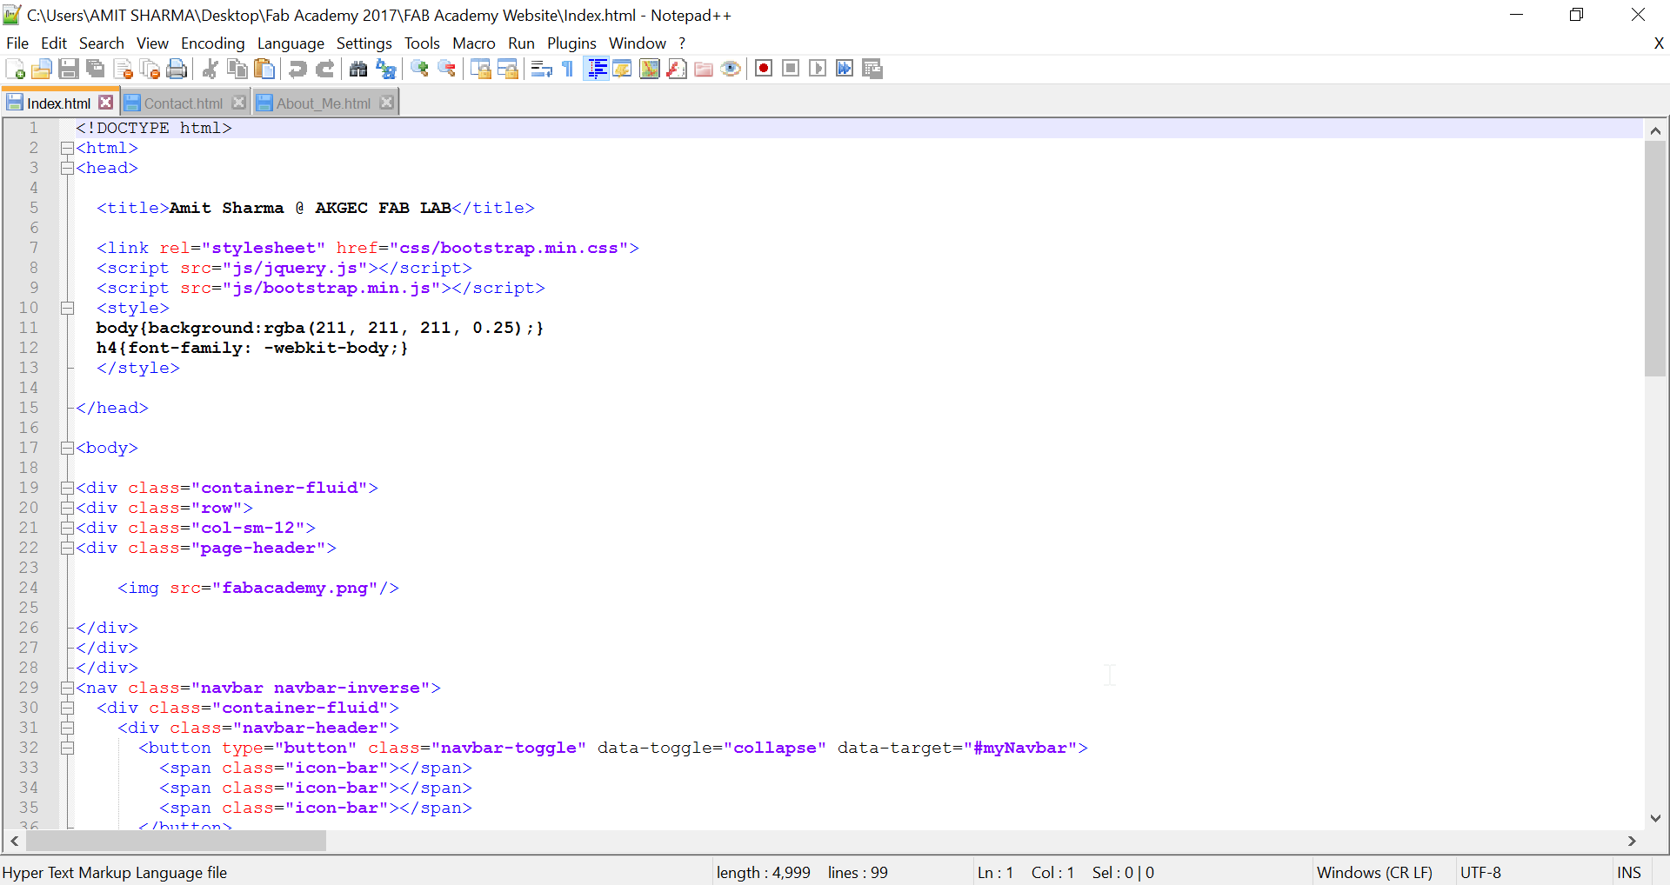Collapse the page-header div fold on line 22
The height and width of the screenshot is (885, 1670).
67,549
